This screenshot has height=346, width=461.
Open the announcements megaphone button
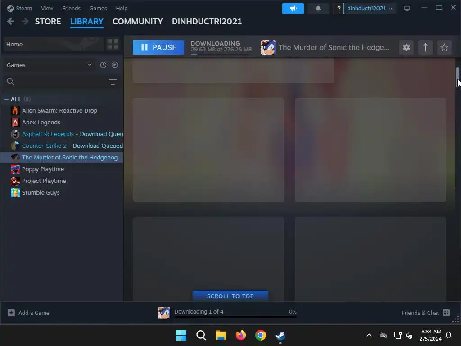tap(293, 9)
